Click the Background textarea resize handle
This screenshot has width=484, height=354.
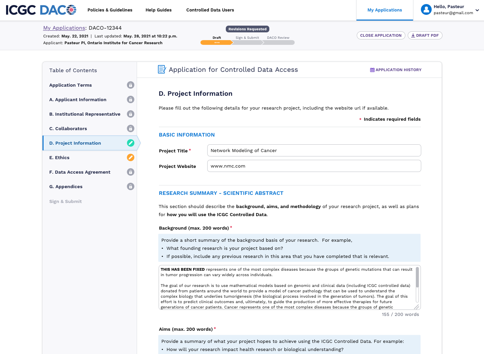point(416,306)
